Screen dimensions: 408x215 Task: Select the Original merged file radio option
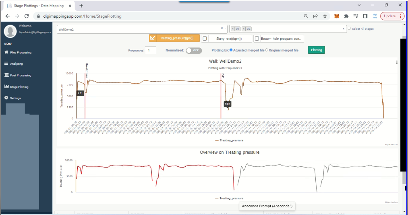click(x=266, y=50)
